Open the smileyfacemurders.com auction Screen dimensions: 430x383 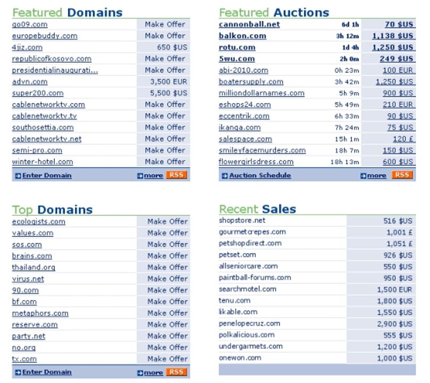click(262, 150)
